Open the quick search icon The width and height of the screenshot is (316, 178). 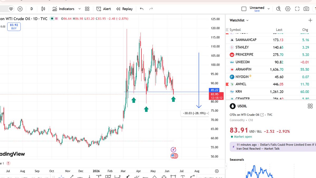278,9
